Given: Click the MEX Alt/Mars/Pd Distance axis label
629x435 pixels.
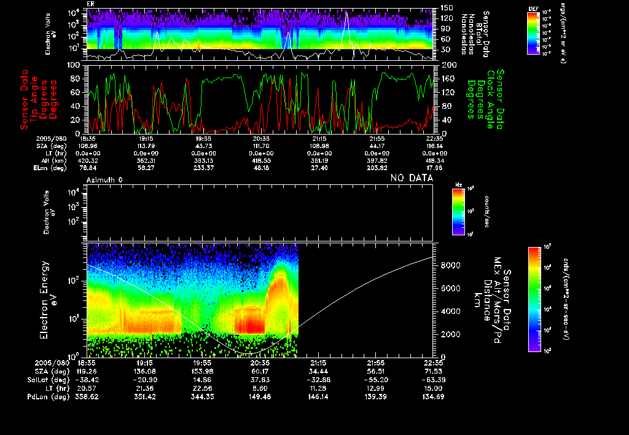Looking at the screenshot, I should pyautogui.click(x=499, y=299).
